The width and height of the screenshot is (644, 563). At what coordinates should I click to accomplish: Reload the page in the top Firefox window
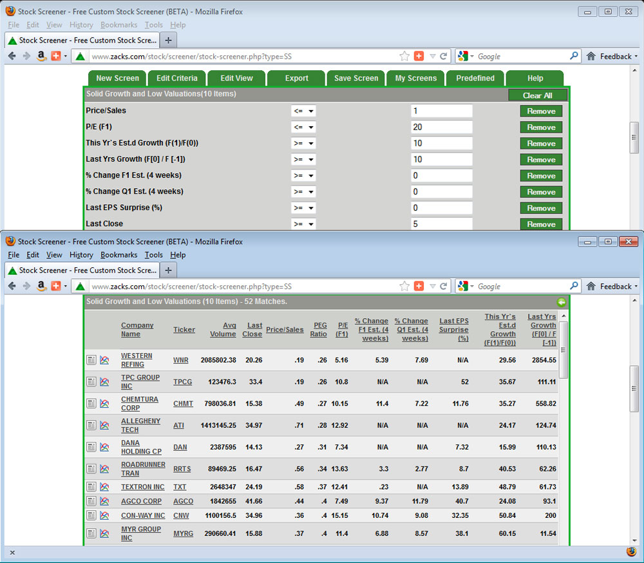pyautogui.click(x=443, y=56)
